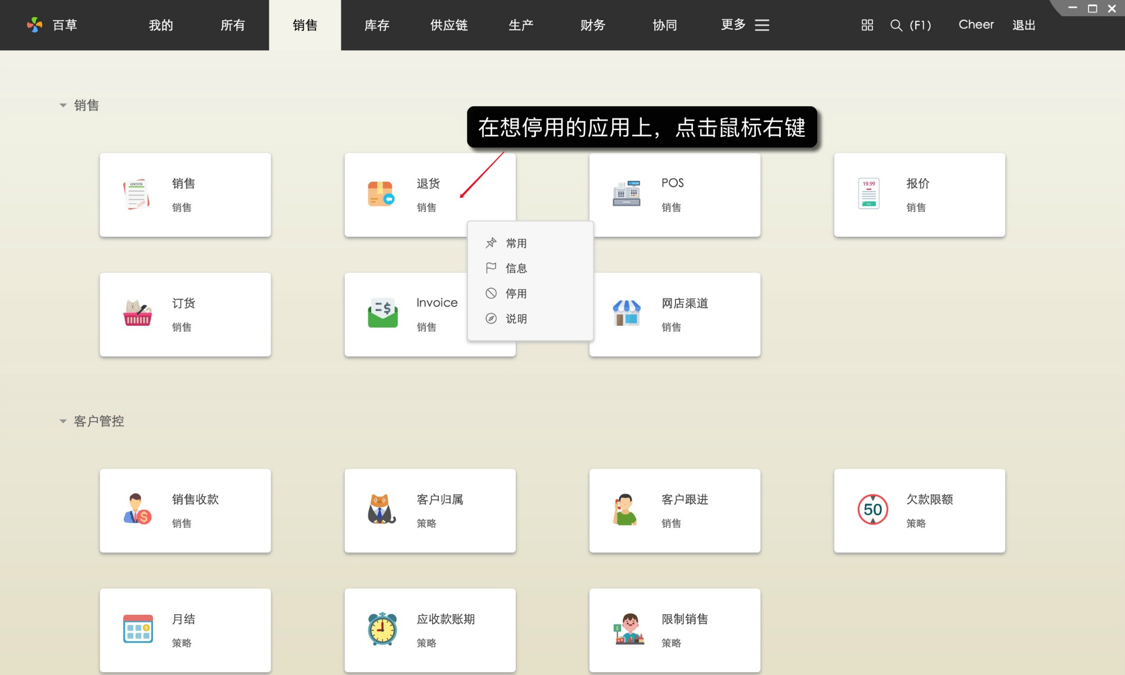Switch to the 所有 tab
Viewport: 1125px width, 675px height.
tap(233, 25)
